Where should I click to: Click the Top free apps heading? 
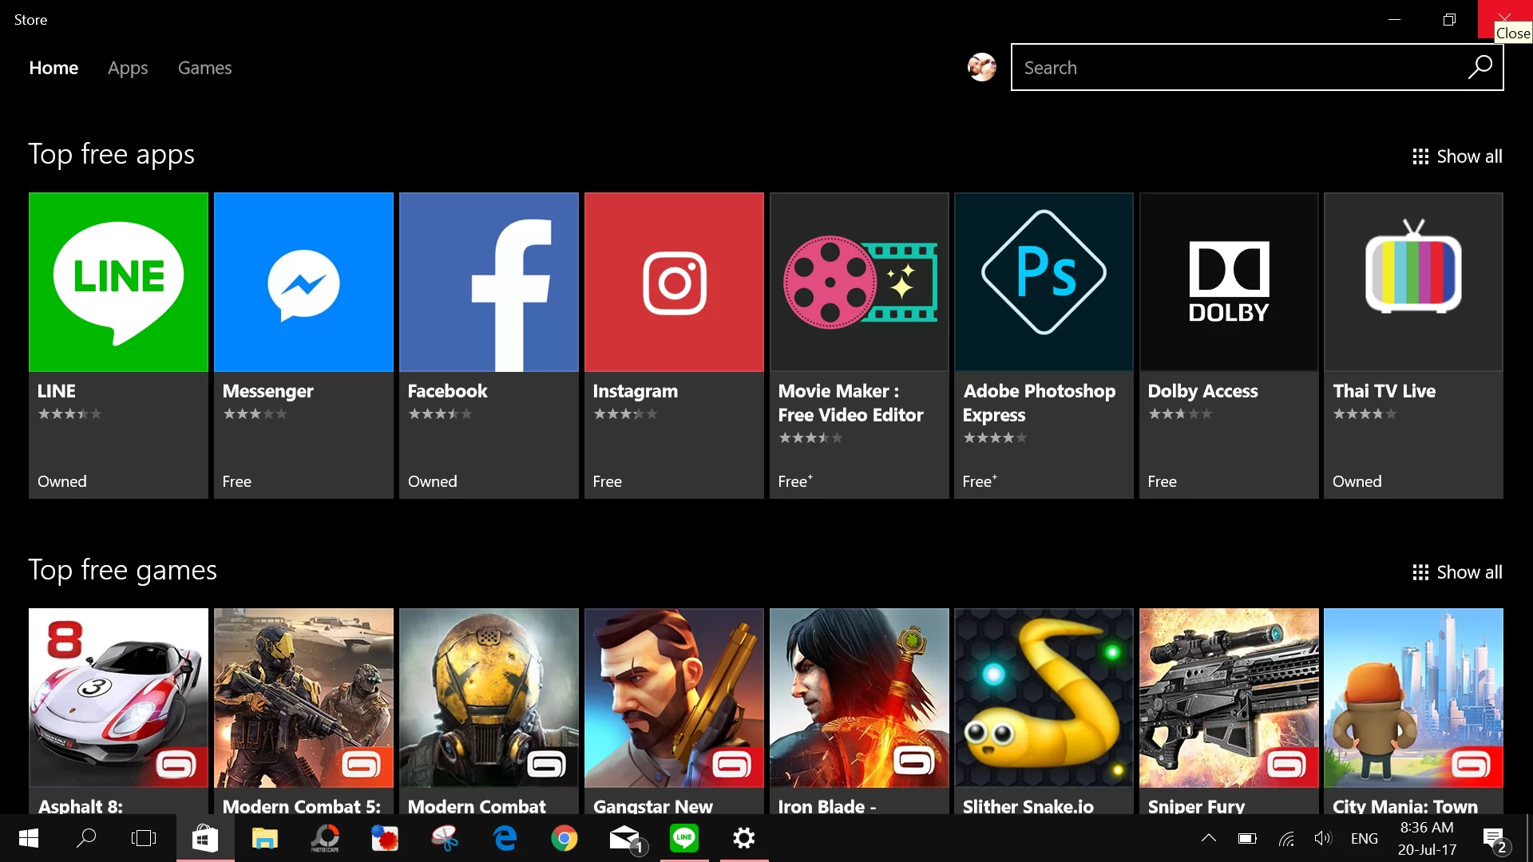pos(112,155)
